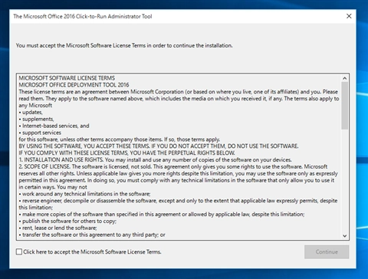Click 'MICROSOFT OFFICE DEPLOYMENT TOOL 2016' line
This screenshot has height=279, width=368.
click(74, 85)
